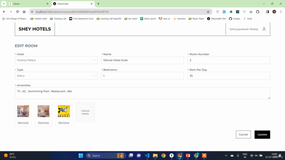The height and width of the screenshot is (160, 285).
Task: Open Task View in the taskbar
Action: (130, 156)
